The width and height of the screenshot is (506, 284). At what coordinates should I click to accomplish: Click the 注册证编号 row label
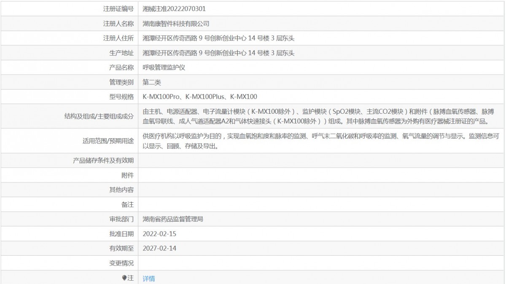(x=118, y=8)
